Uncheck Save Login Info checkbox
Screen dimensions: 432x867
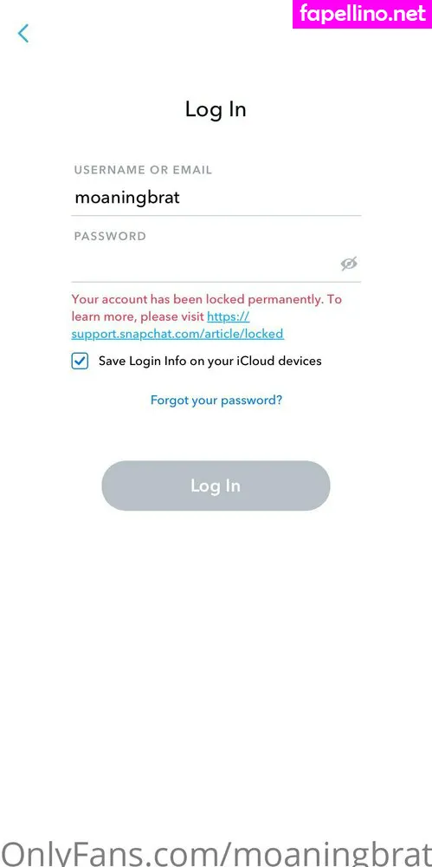pos(80,362)
